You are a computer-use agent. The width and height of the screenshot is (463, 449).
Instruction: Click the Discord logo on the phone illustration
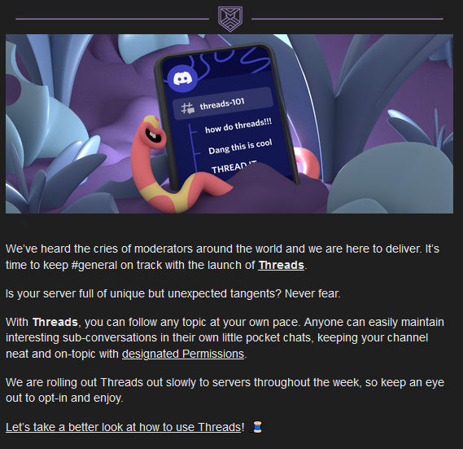click(182, 79)
